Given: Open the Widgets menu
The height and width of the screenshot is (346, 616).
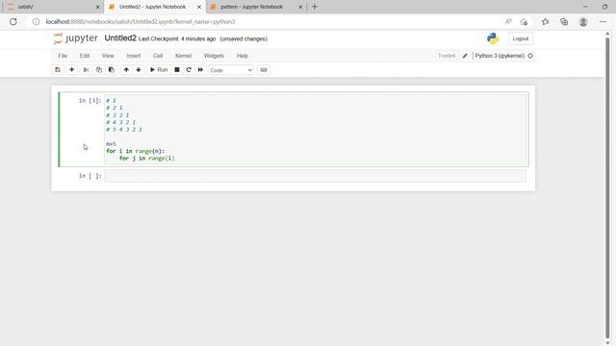Looking at the screenshot, I should 214,56.
